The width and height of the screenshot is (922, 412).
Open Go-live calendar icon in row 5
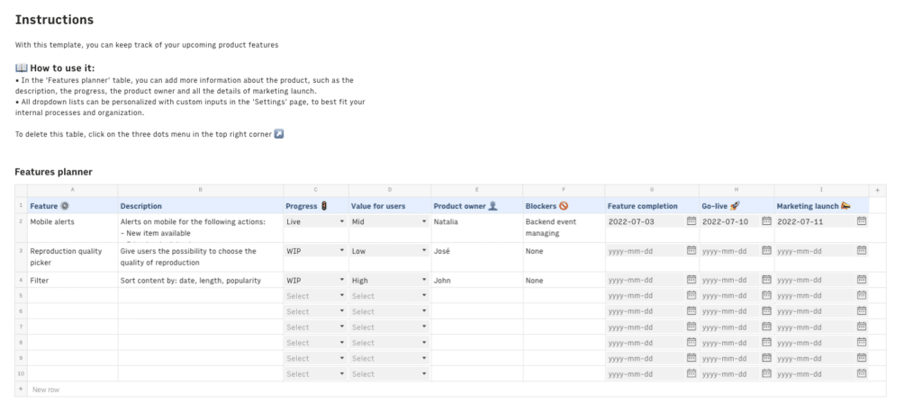[x=766, y=295]
